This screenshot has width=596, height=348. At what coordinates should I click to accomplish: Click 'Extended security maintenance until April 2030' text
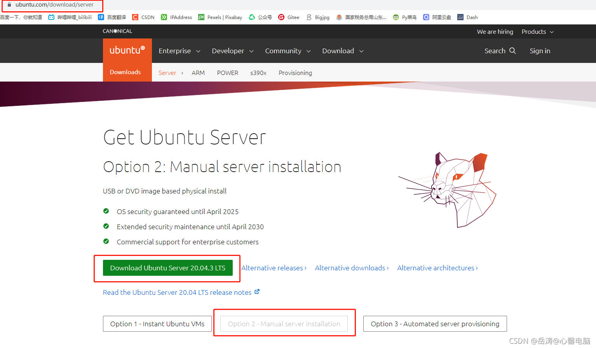[190, 227]
